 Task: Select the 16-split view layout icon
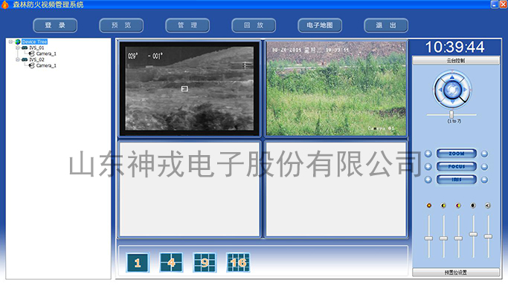click(x=238, y=263)
